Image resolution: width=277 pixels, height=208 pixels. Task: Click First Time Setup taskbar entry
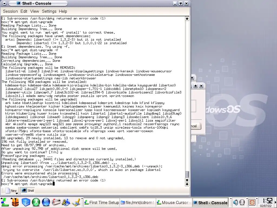[x=102, y=203]
